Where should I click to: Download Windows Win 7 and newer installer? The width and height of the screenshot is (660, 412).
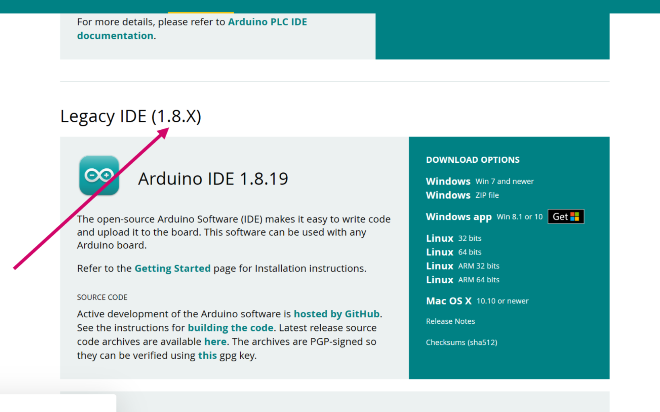click(x=479, y=181)
